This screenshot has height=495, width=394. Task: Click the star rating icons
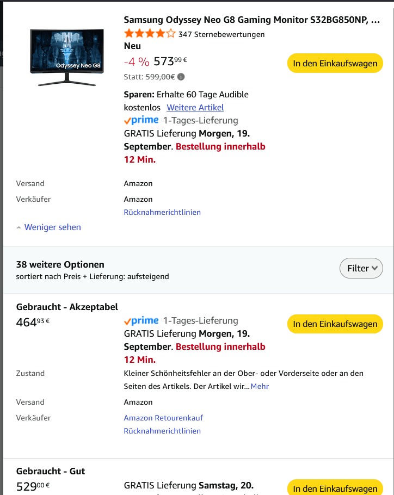(x=150, y=34)
